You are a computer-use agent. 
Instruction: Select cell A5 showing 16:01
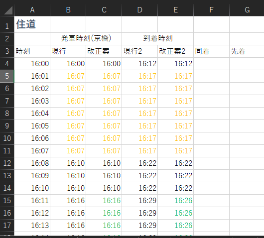32,76
